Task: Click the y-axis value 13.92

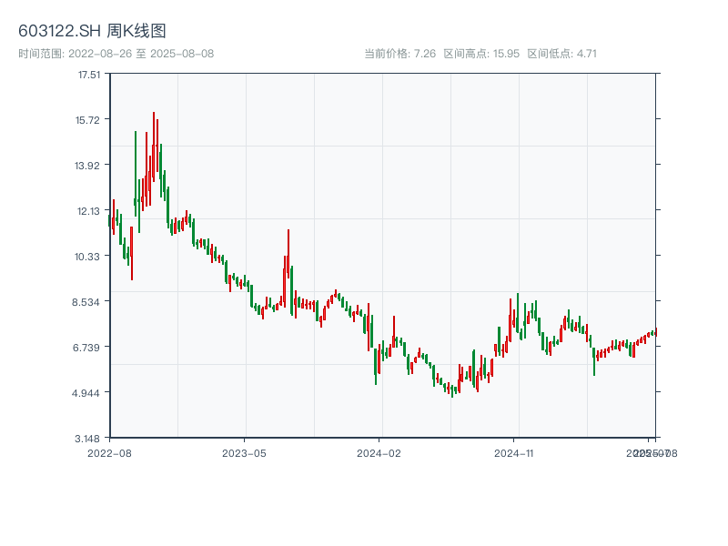Action: click(x=87, y=166)
